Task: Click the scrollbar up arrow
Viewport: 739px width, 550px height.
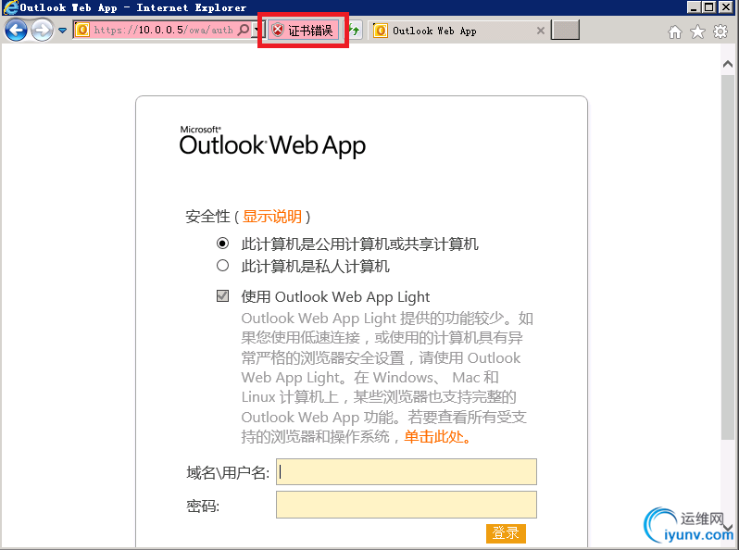Action: click(728, 64)
